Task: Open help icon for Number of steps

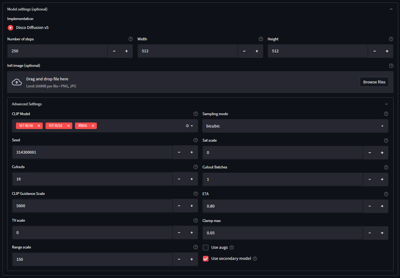Action: pyautogui.click(x=131, y=39)
